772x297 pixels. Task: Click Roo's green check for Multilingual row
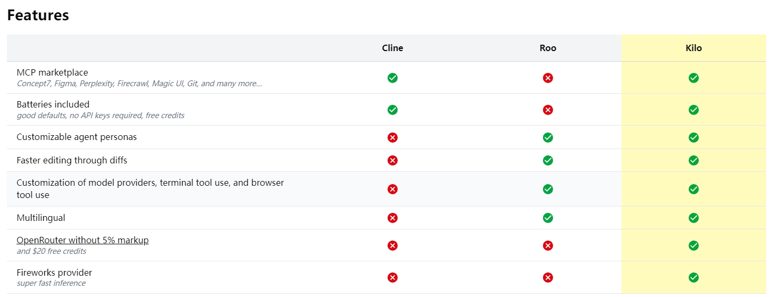pos(548,218)
